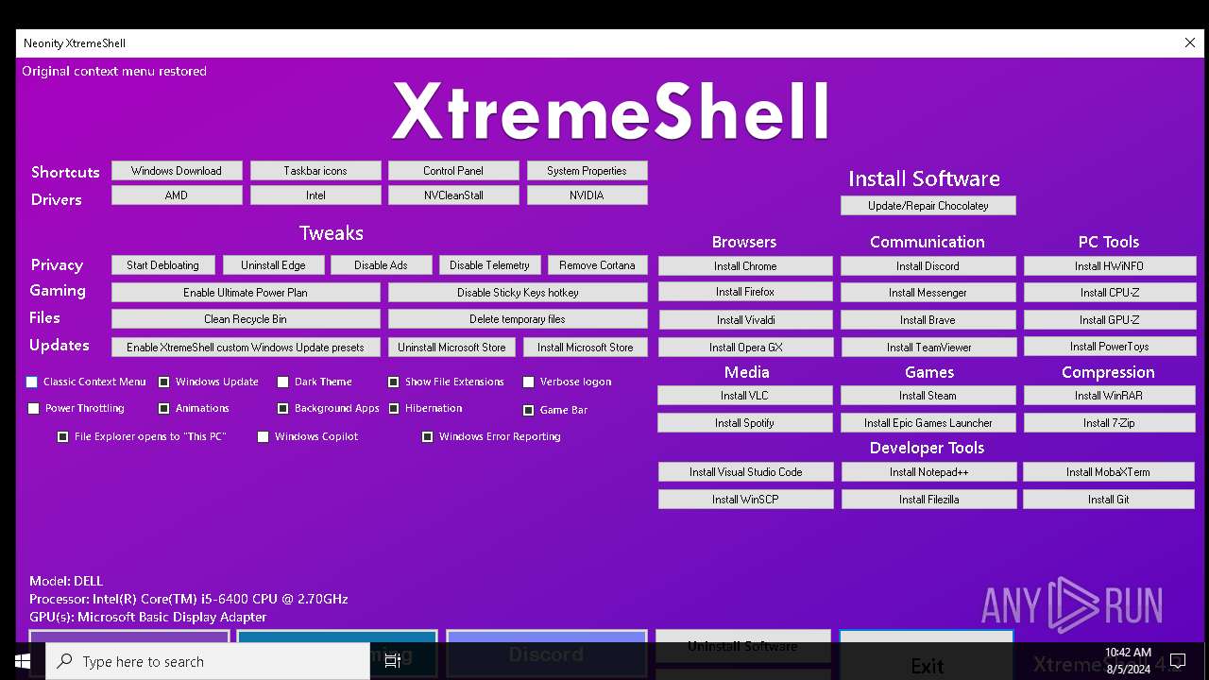Click Install CPU-Z
The width and height of the screenshot is (1209, 680).
point(1110,293)
